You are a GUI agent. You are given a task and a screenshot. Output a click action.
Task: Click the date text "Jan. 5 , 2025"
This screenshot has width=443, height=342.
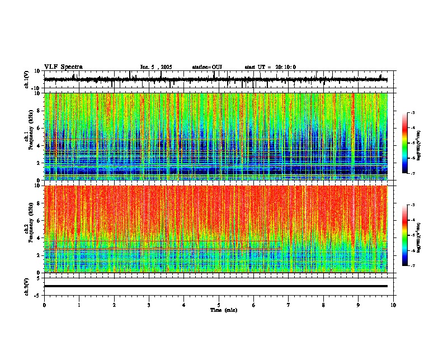pos(156,67)
